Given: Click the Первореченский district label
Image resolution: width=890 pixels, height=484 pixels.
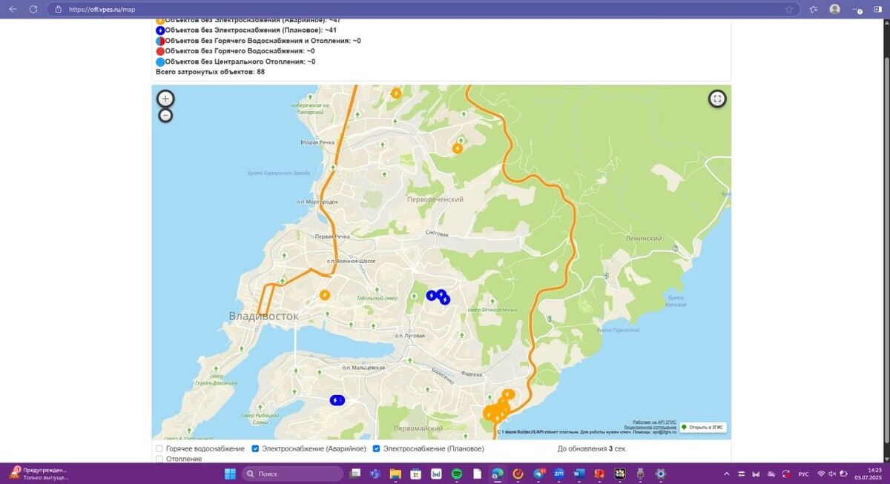Looking at the screenshot, I should click(x=435, y=199).
